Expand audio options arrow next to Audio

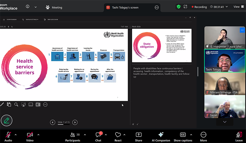[x=16, y=135]
